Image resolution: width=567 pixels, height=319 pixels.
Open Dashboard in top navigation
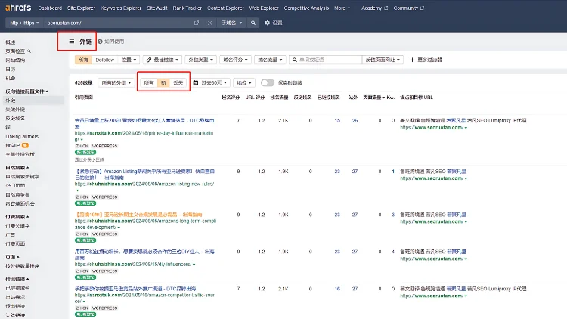[x=50, y=8]
